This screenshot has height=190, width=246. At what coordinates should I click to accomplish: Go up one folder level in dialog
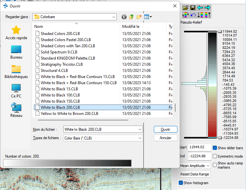(x=132, y=17)
